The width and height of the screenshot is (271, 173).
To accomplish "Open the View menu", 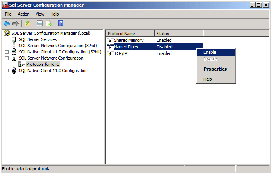I will click(40, 14).
